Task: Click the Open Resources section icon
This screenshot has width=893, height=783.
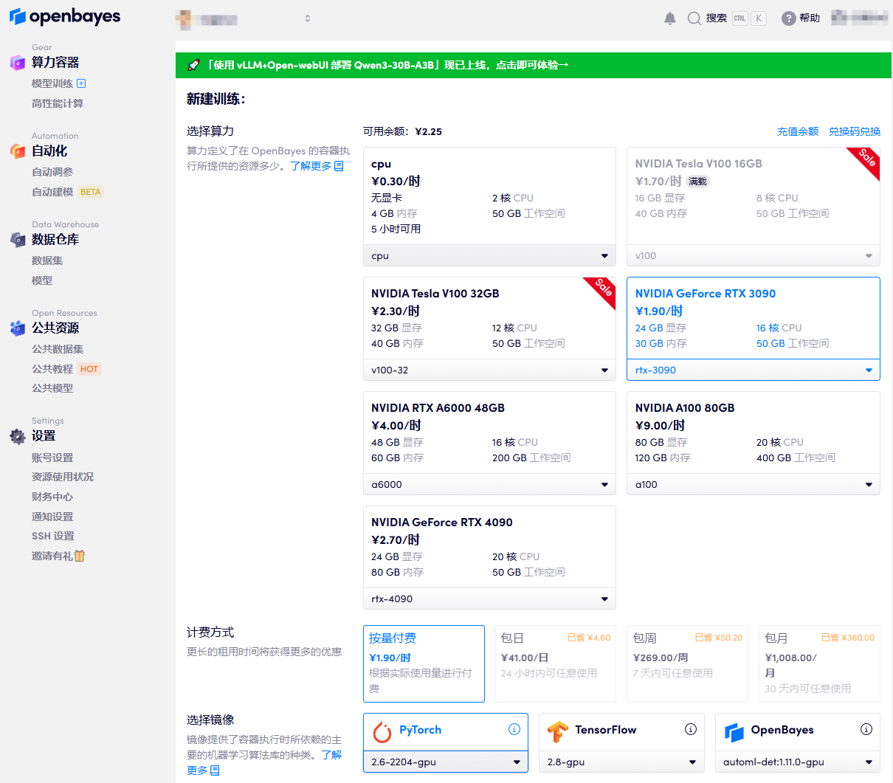Action: click(18, 328)
